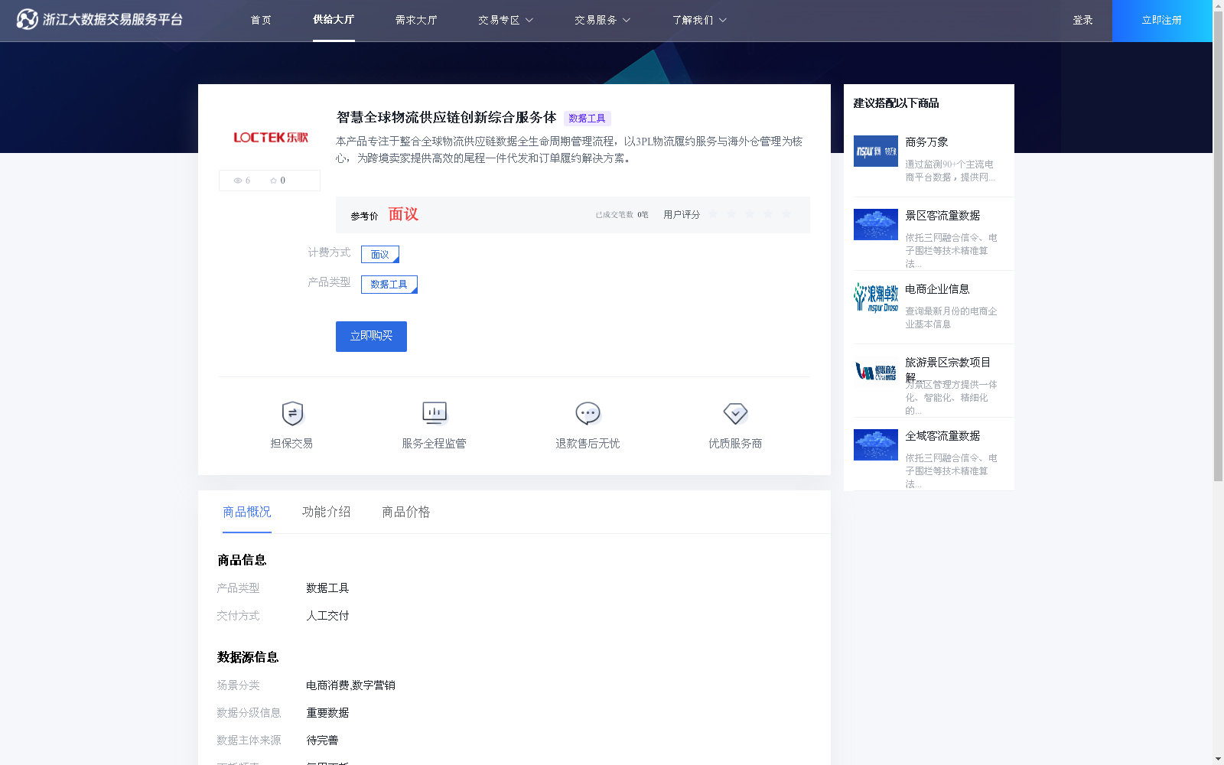Image resolution: width=1224 pixels, height=765 pixels.
Task: Click the star favorite icon
Action: 273,181
